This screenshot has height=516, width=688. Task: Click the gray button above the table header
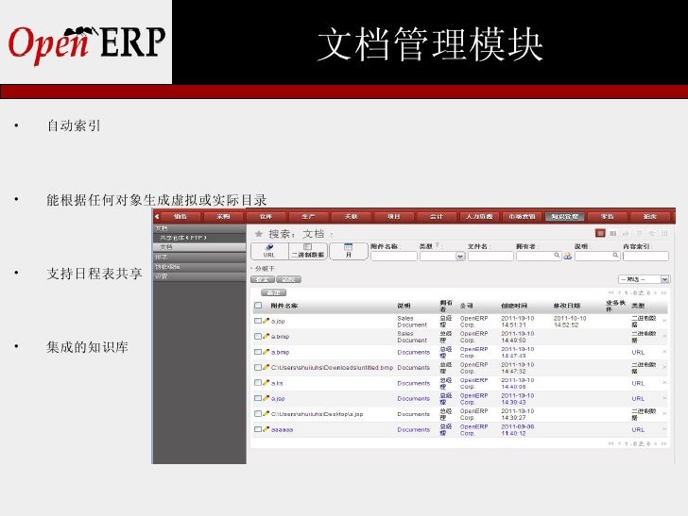pyautogui.click(x=273, y=292)
